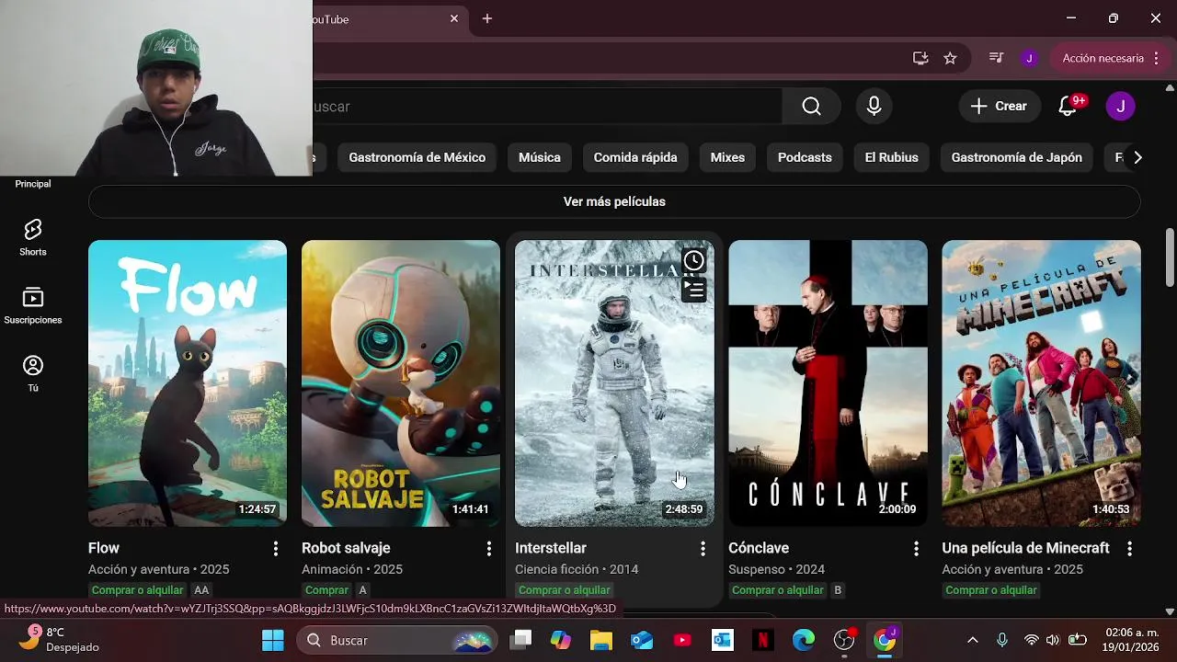1177x662 pixels.
Task: Open the Minecraft movie poster
Action: [1041, 383]
